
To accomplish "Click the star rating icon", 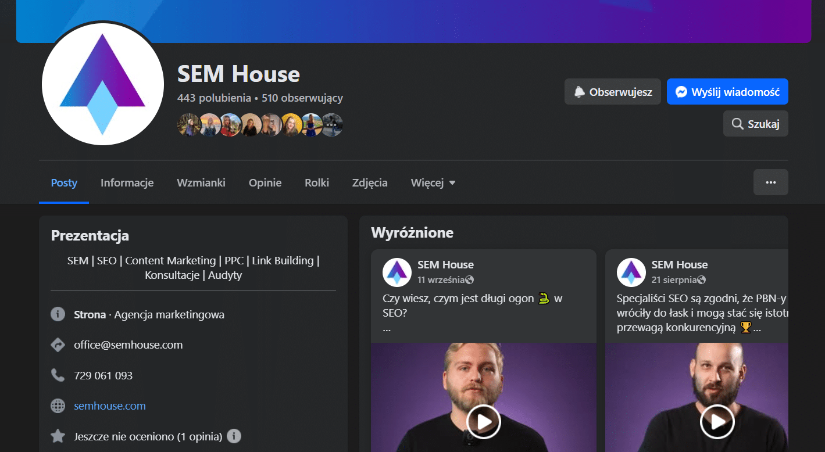I will pos(58,436).
